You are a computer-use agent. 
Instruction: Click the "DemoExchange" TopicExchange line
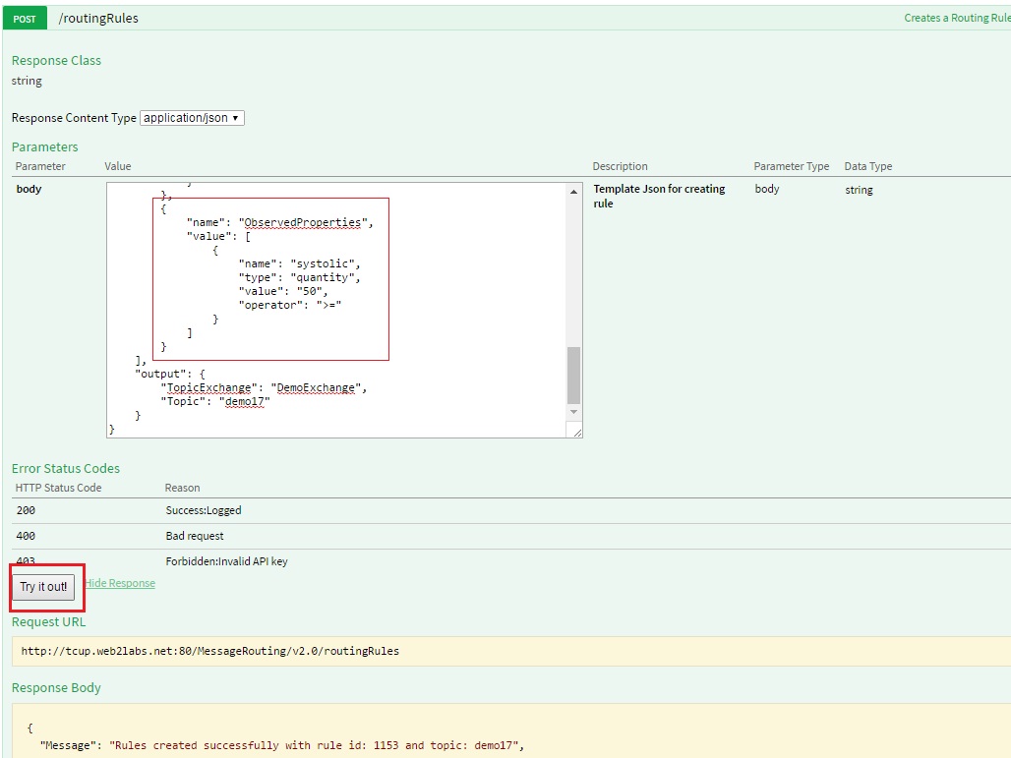pyautogui.click(x=264, y=387)
